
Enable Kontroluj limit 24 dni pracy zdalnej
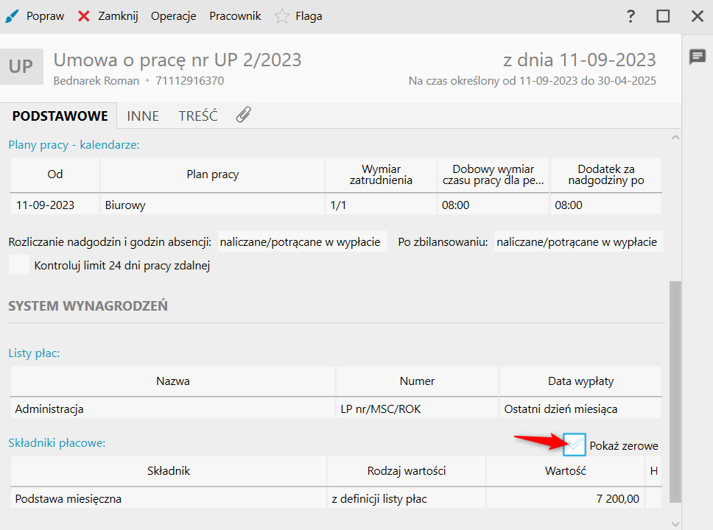[19, 265]
